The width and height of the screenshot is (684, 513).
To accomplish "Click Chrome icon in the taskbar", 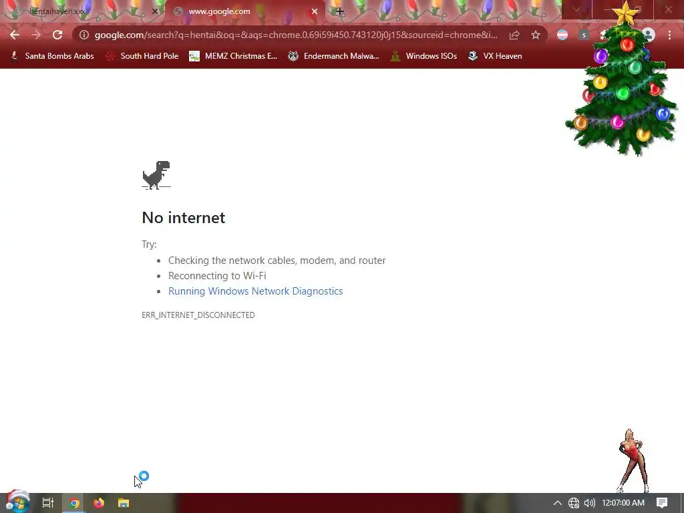I will point(75,503).
